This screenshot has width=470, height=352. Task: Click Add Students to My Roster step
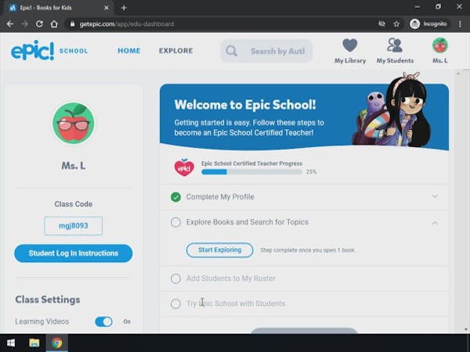point(304,278)
